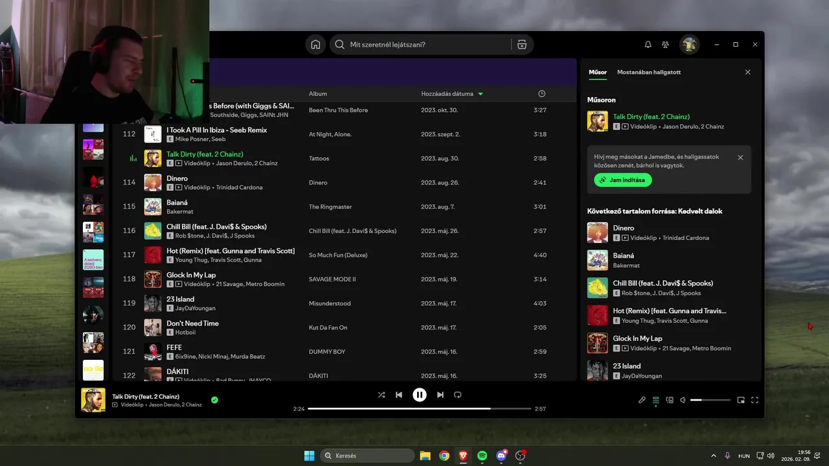Switch to the Mostanában hallgatott tab
This screenshot has height=466, width=829.
[649, 72]
